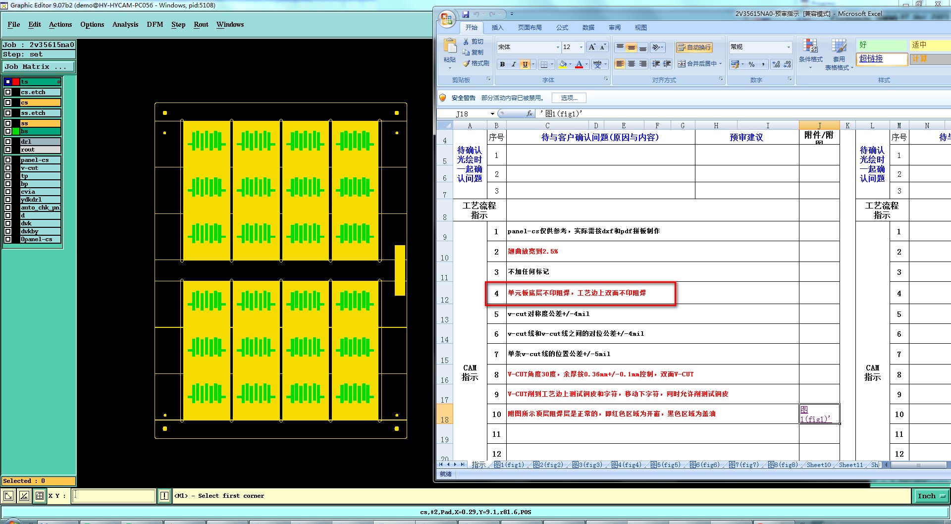Click the Decrease Decimal icon

click(x=787, y=64)
